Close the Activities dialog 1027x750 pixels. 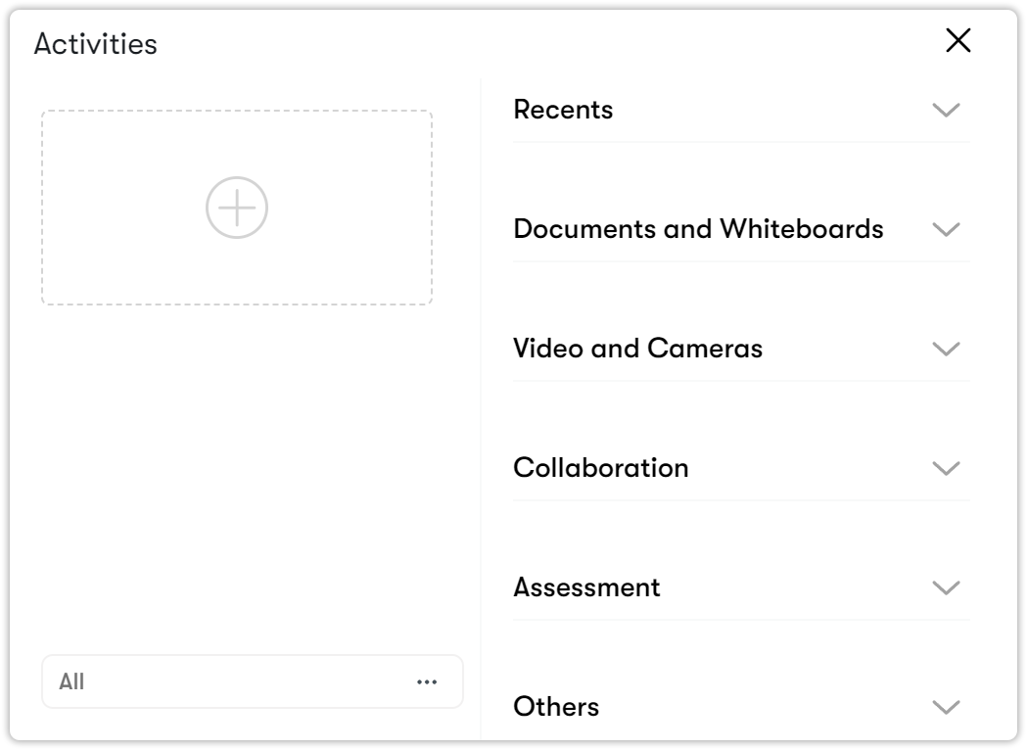[x=957, y=40]
